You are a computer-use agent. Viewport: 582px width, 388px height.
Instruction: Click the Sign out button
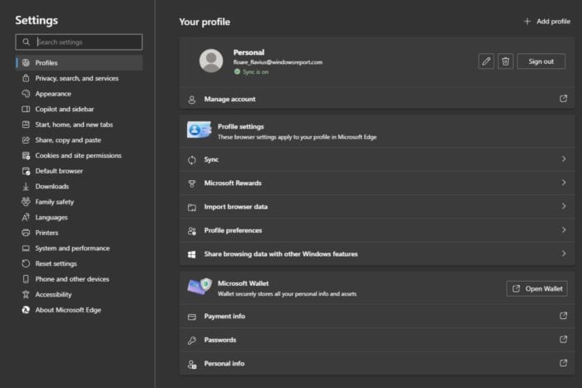(x=540, y=61)
